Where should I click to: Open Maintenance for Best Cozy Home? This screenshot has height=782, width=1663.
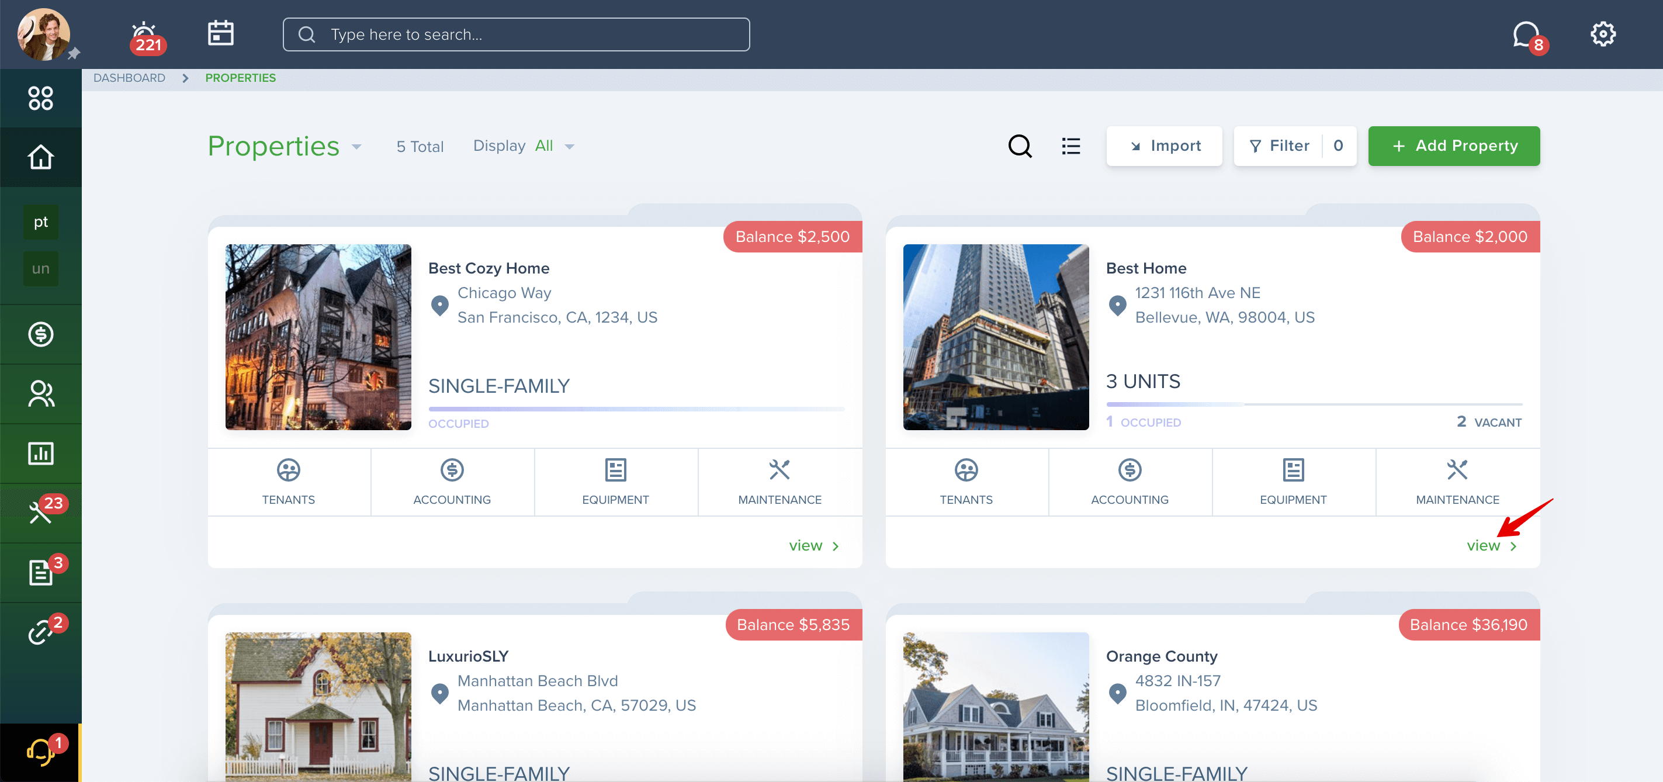click(780, 482)
